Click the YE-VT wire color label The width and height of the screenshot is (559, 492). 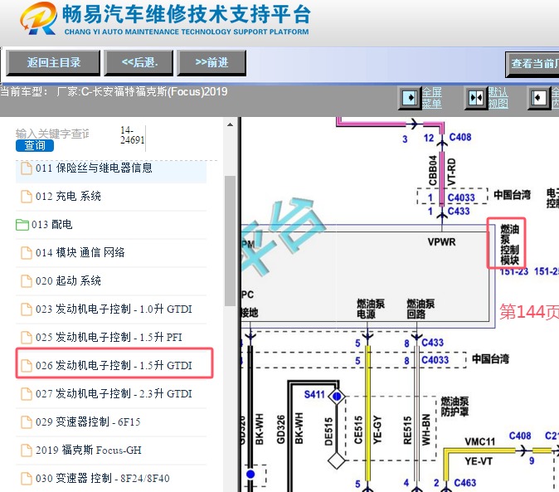[479, 461]
